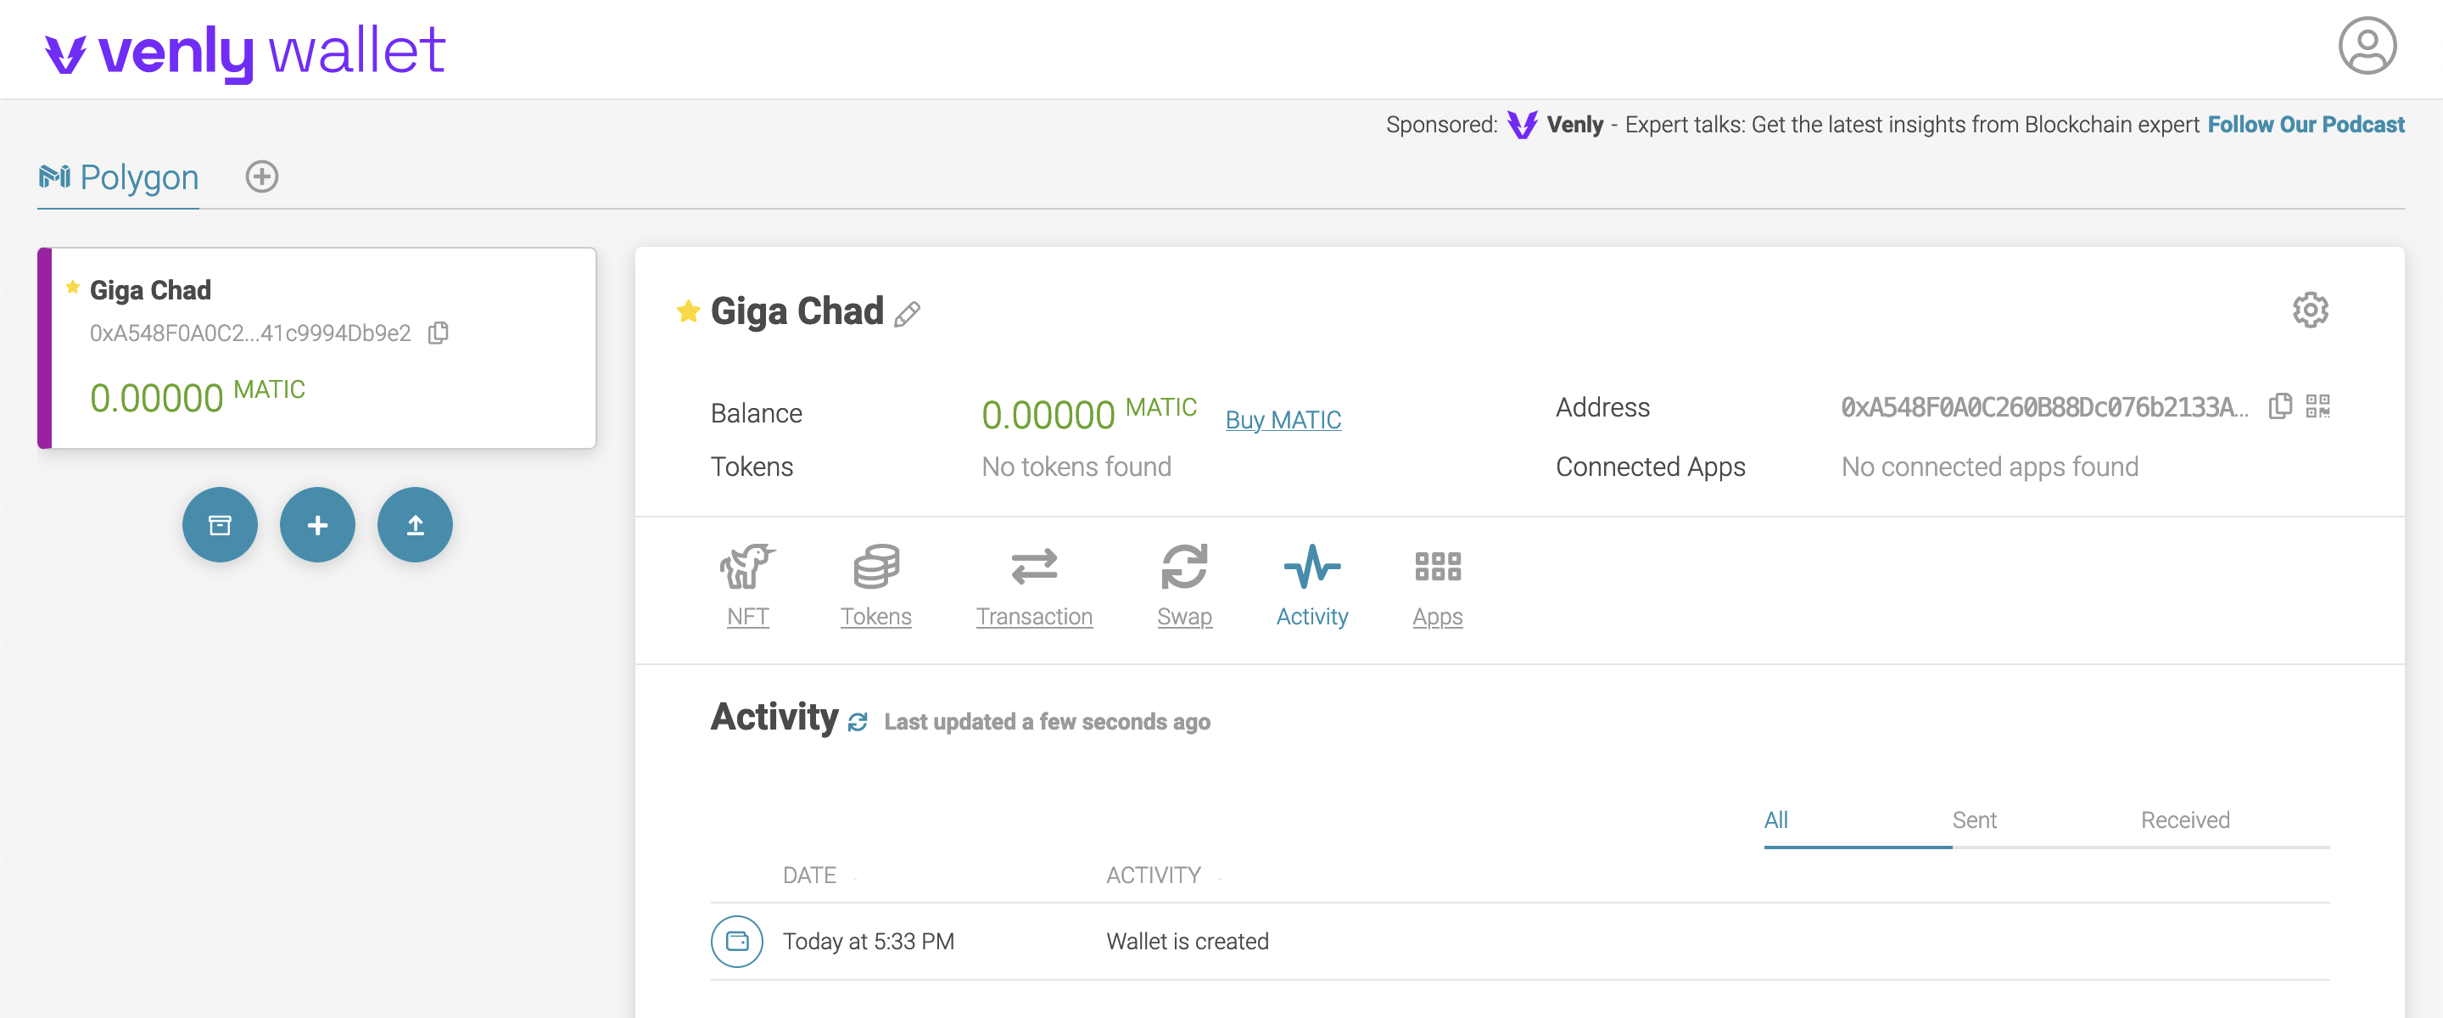Copy the sidebar wallet address
2443x1018 pixels.
[x=439, y=333]
